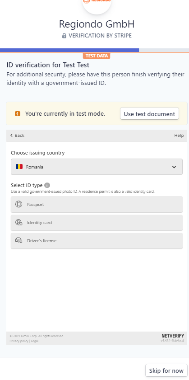
Task: Go back using the Back chevron
Action: pos(17,136)
